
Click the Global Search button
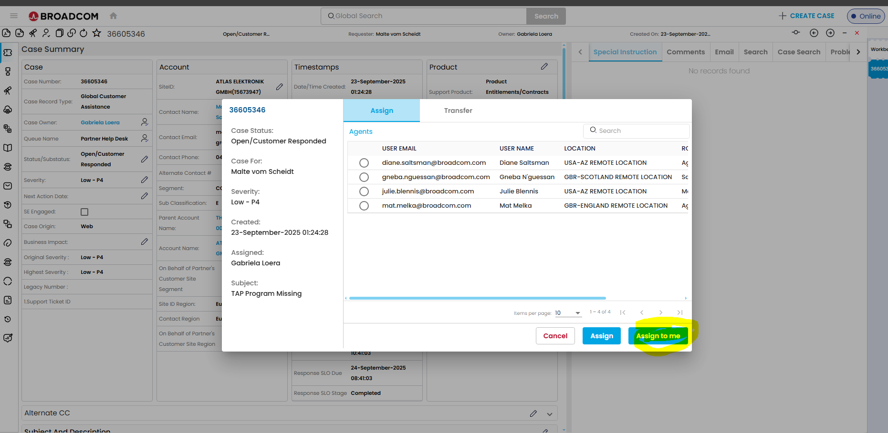tap(546, 16)
